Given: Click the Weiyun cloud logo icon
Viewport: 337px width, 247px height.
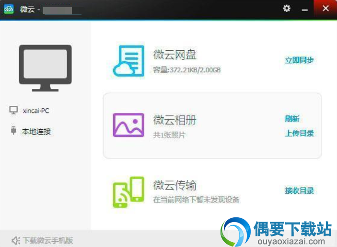Looking at the screenshot, I should click(9, 9).
